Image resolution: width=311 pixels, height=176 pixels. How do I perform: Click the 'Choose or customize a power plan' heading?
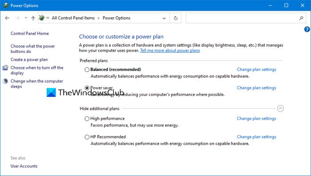(121, 37)
